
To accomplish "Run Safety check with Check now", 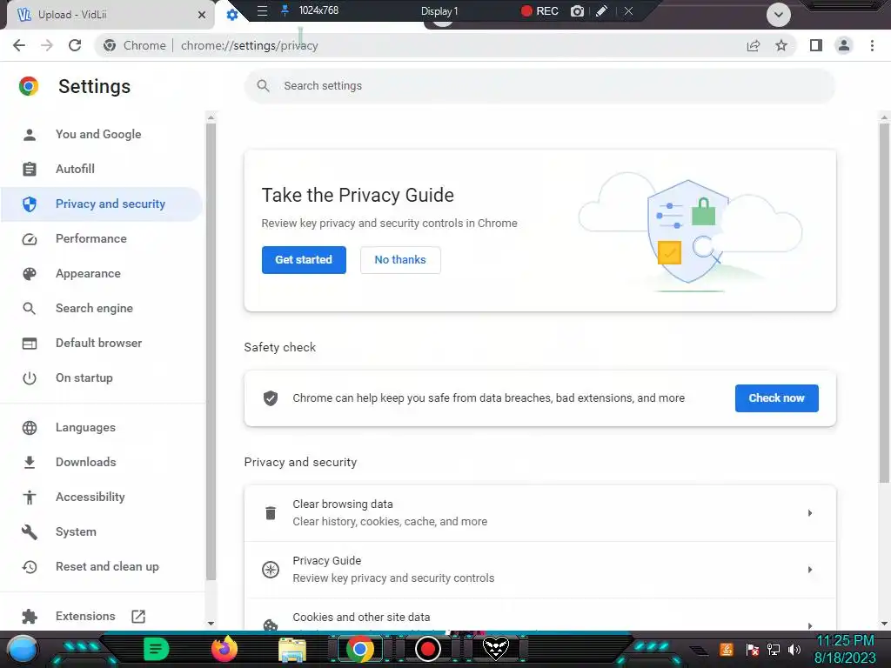I will point(777,398).
